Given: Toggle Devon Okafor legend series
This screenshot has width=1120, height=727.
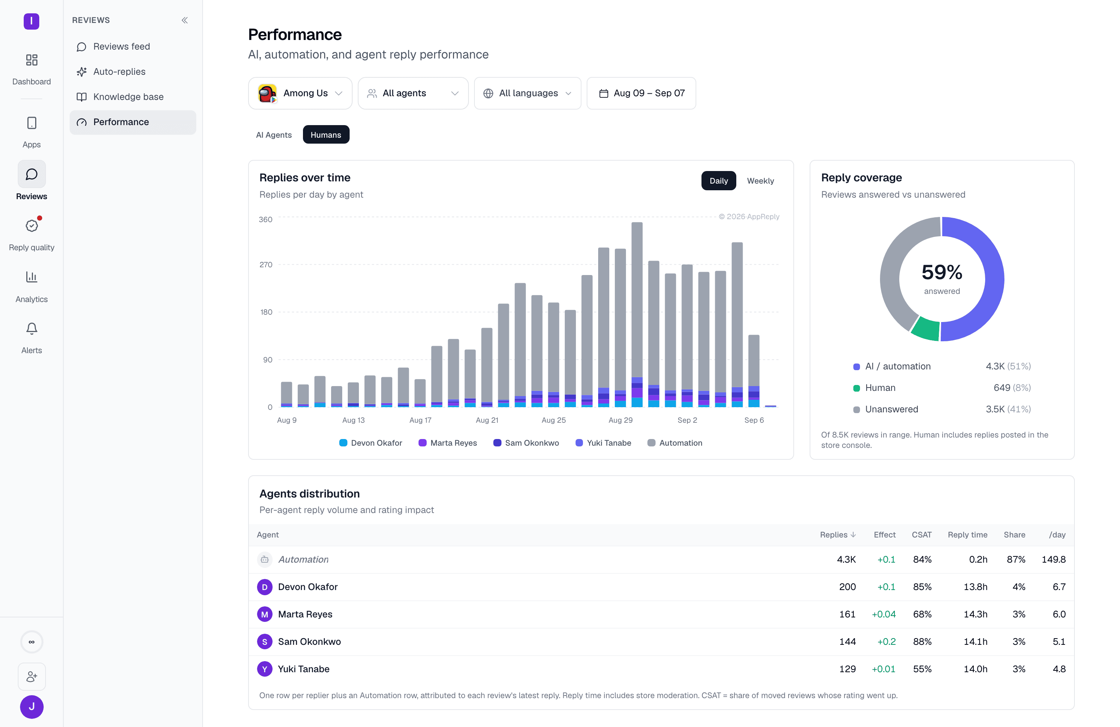Looking at the screenshot, I should click(x=370, y=443).
